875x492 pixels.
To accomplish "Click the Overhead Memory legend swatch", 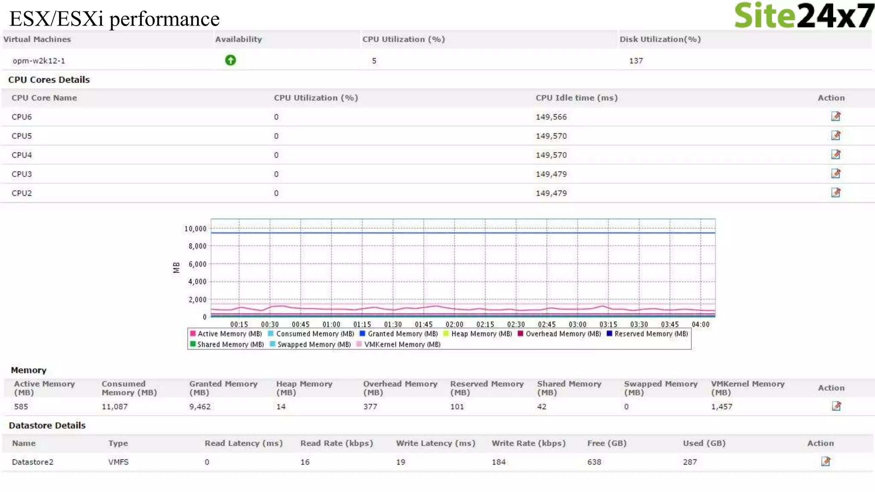I will pos(520,334).
